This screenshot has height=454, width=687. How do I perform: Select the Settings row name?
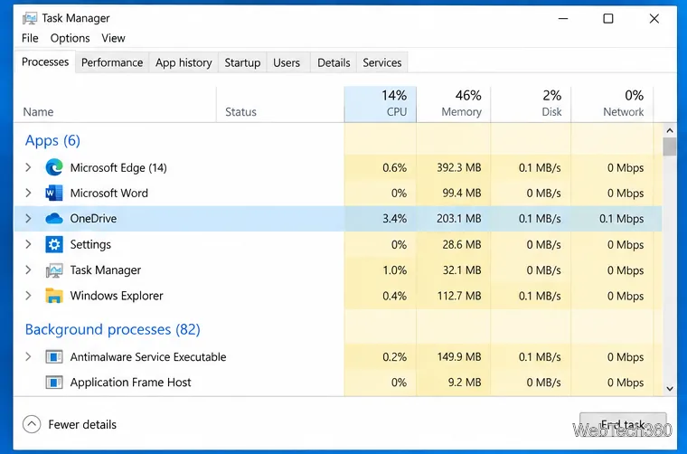pos(90,244)
